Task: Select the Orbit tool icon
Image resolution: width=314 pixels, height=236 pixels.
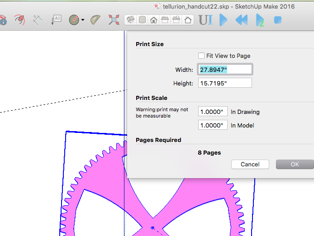Action: 19,19
